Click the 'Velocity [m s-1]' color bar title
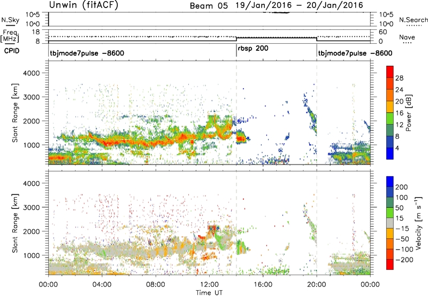Viewport: 428px width, 296px height. [418, 223]
